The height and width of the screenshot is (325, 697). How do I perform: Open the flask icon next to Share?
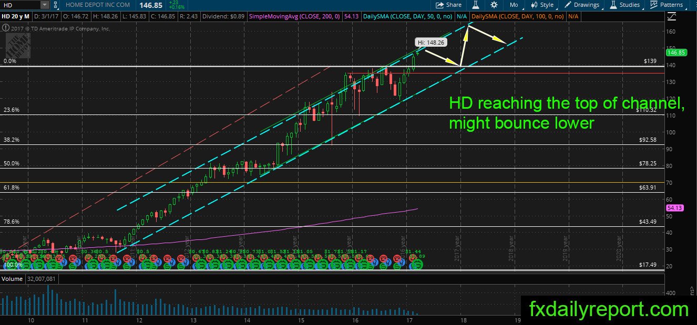pyautogui.click(x=475, y=5)
